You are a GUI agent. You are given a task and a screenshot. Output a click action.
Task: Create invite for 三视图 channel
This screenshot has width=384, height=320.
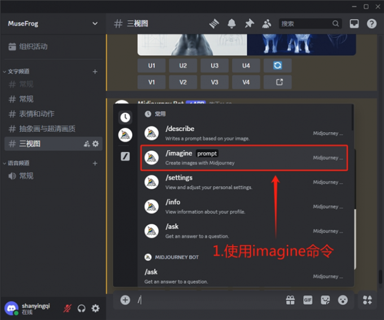[87, 144]
